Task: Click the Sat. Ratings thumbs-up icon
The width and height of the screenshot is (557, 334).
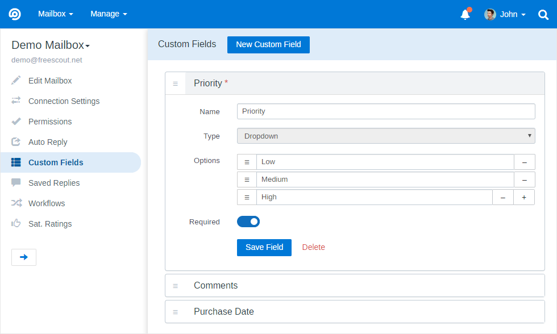Action: click(x=16, y=223)
